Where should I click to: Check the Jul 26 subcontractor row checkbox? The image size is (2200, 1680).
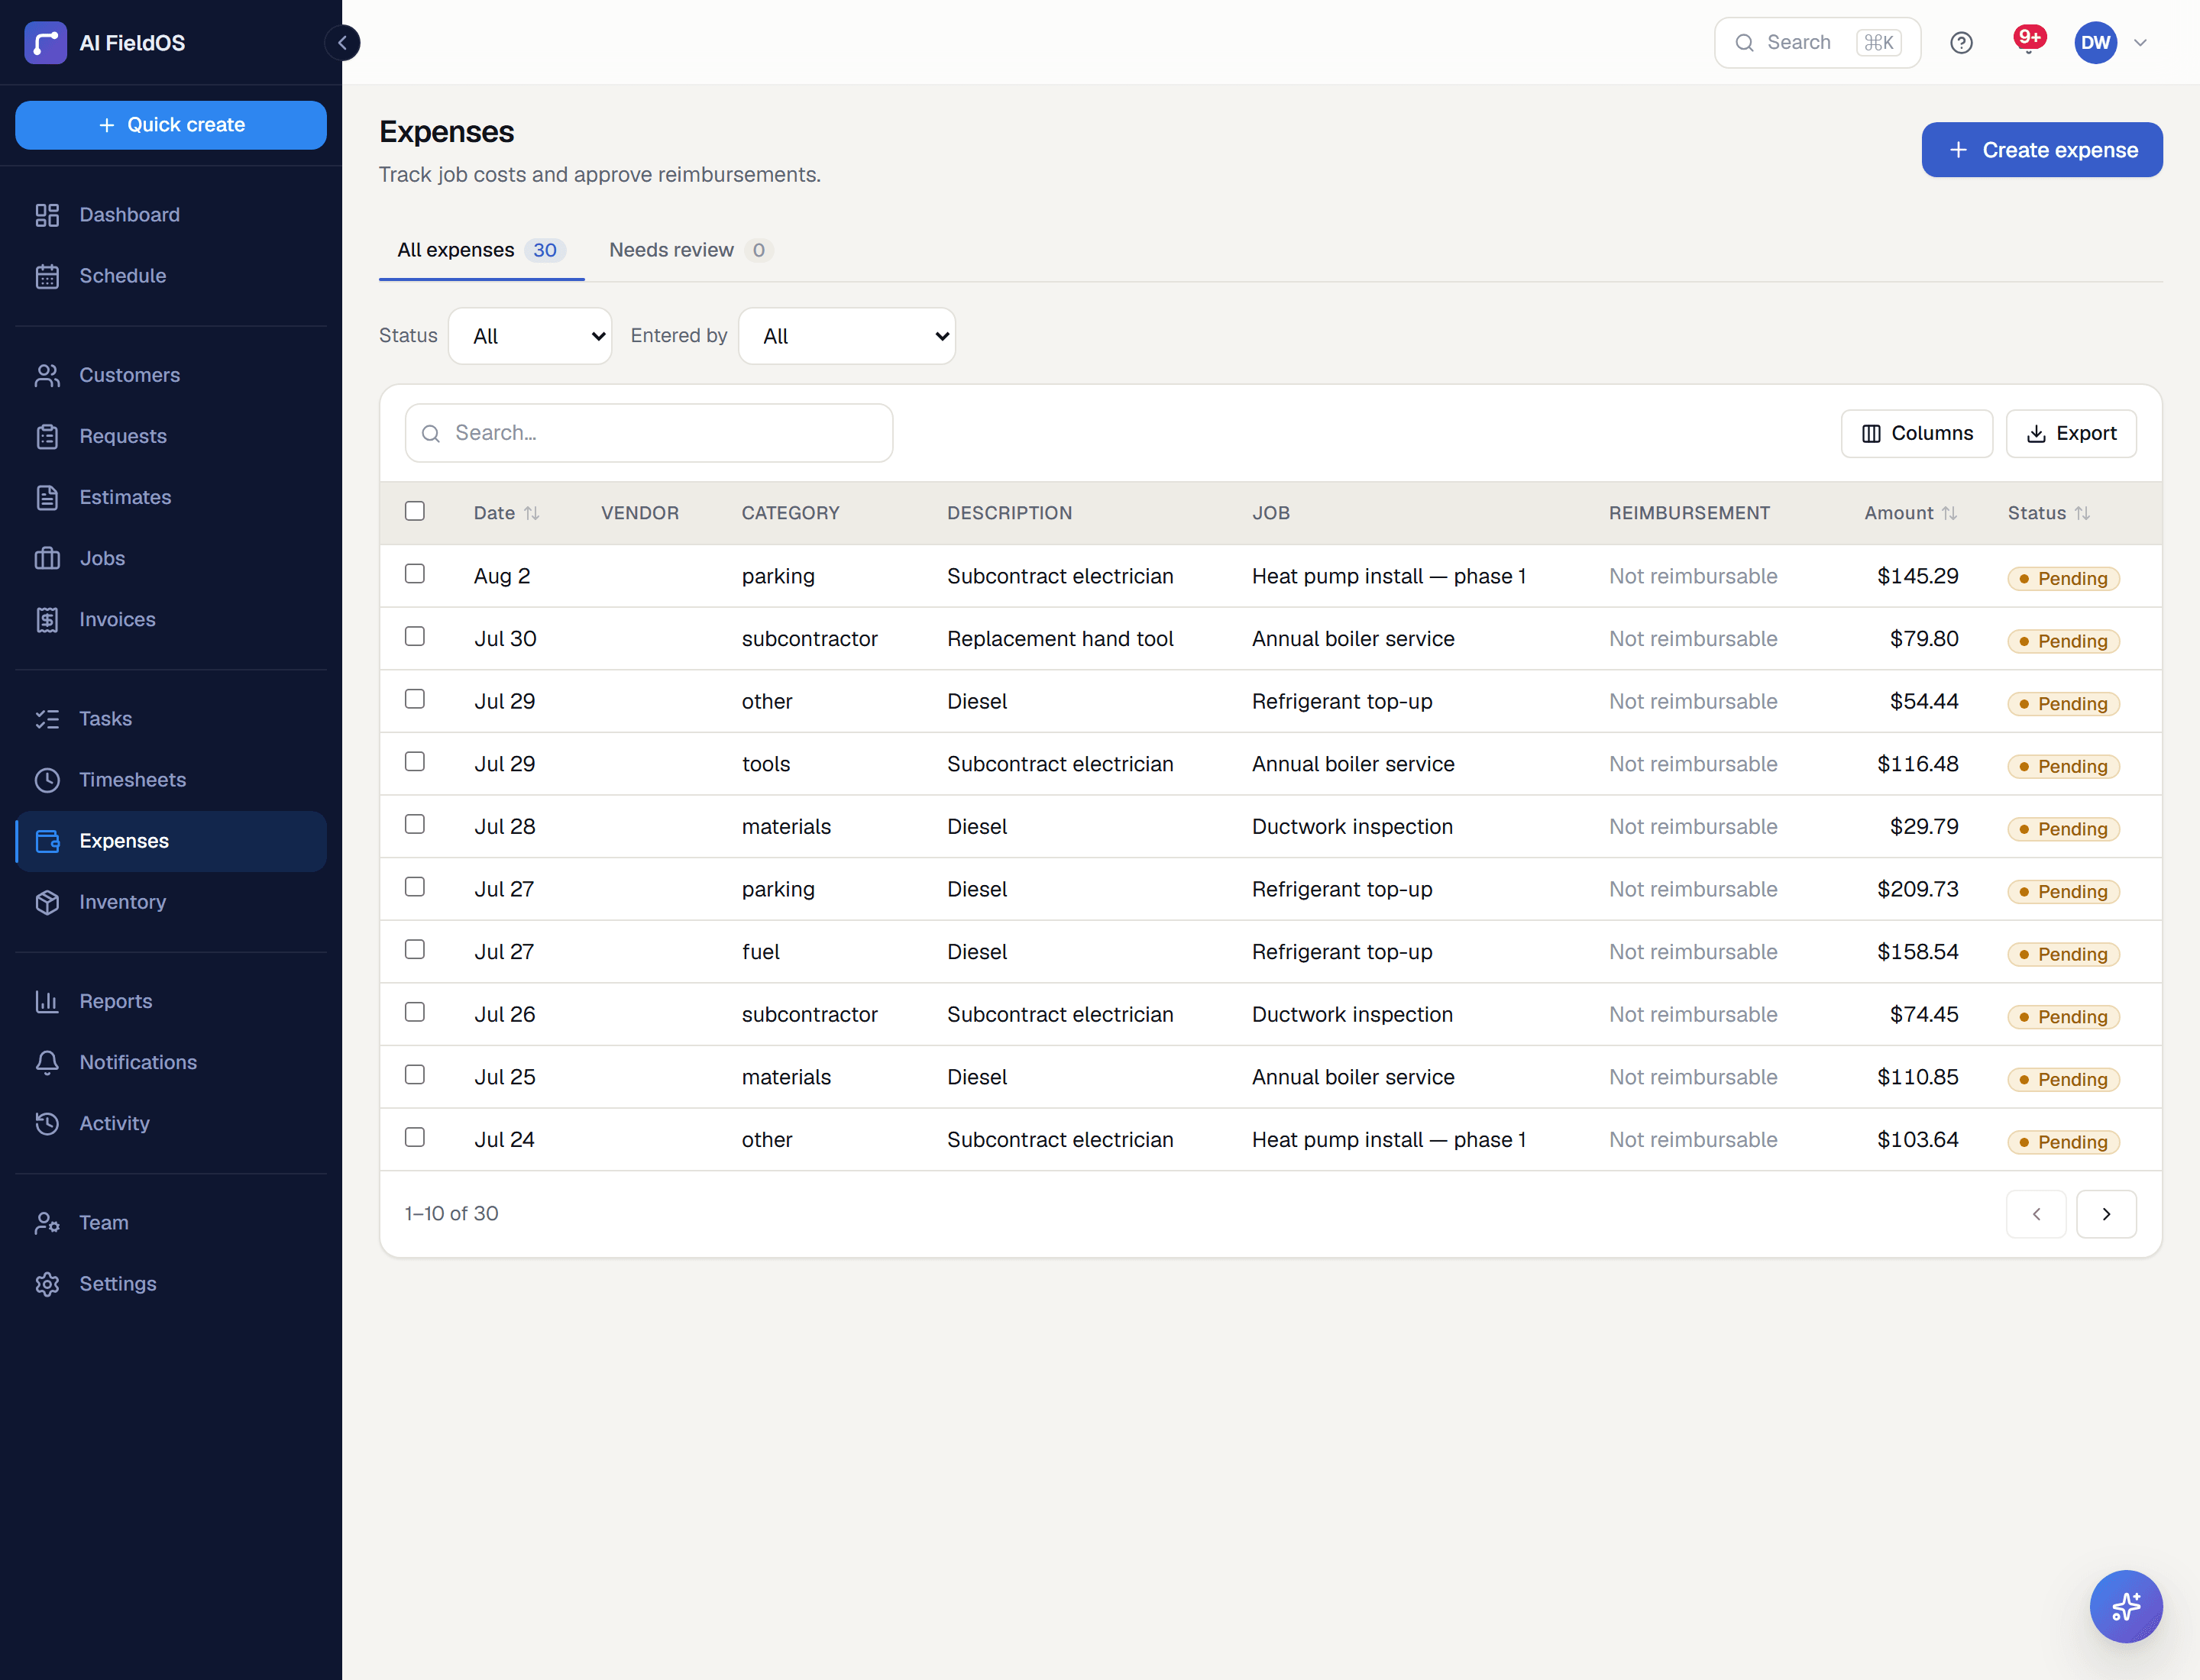point(414,1012)
